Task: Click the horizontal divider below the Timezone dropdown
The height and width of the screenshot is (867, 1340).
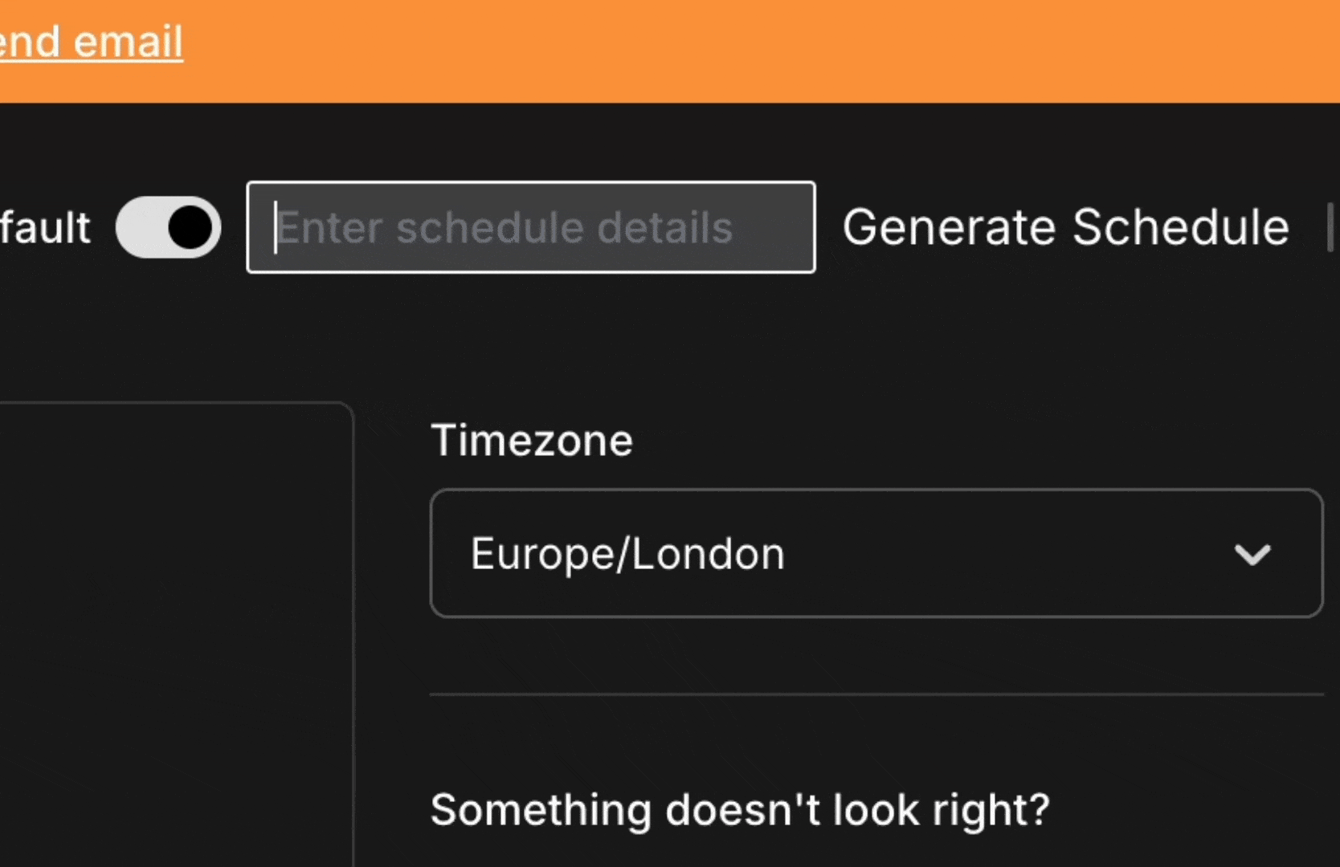Action: pyautogui.click(x=876, y=694)
